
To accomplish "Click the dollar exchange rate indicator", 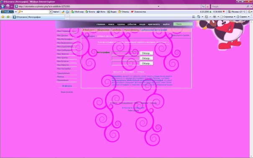I will pyautogui.click(x=206, y=12).
